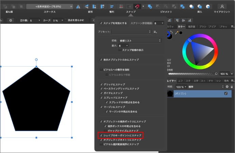
Task: Click the gear icon in context toolbar
Action: click(x=11, y=20)
